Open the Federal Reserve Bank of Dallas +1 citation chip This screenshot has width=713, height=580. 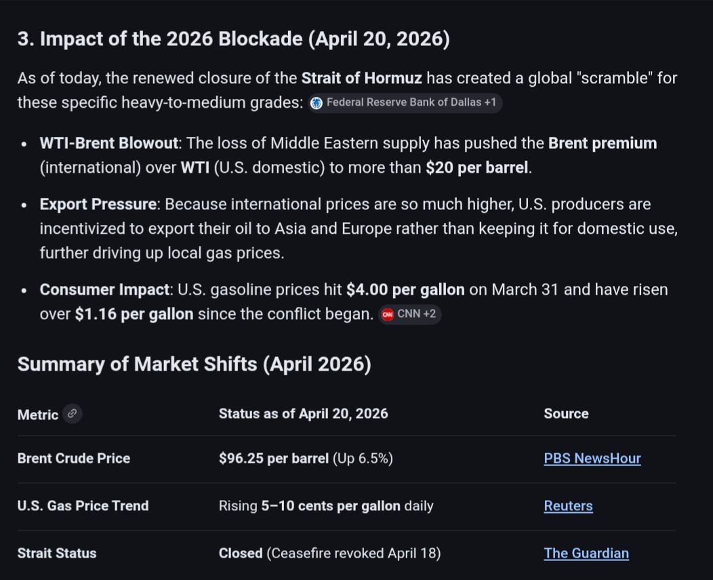406,103
